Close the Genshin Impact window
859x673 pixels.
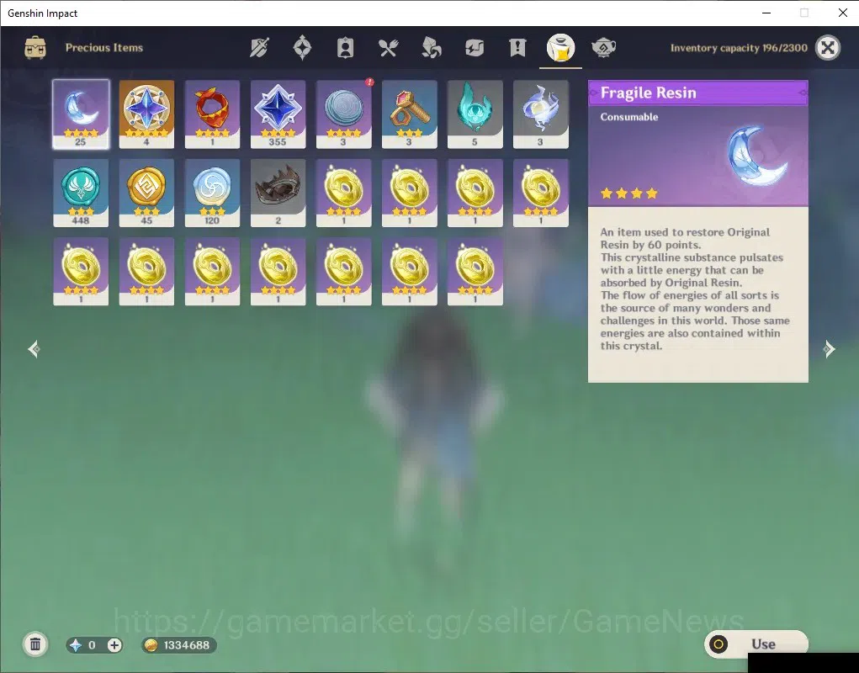click(x=842, y=13)
